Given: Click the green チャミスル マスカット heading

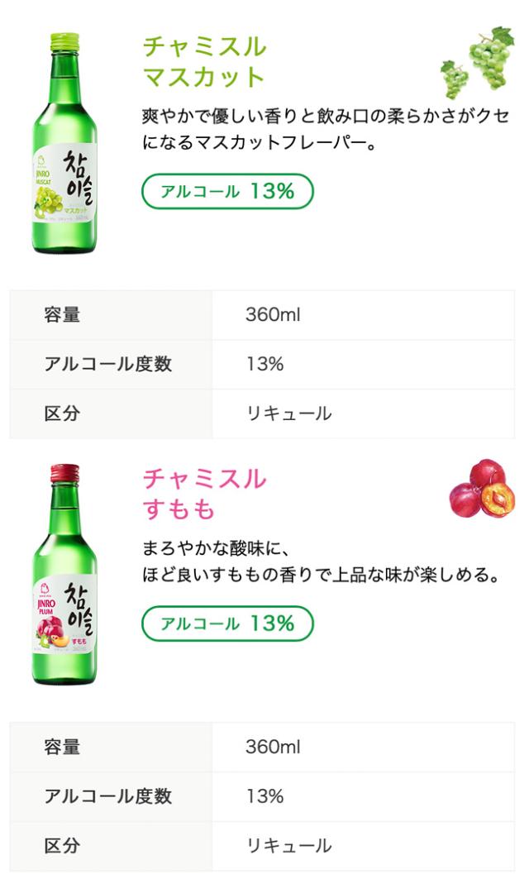Looking at the screenshot, I should tap(204, 61).
